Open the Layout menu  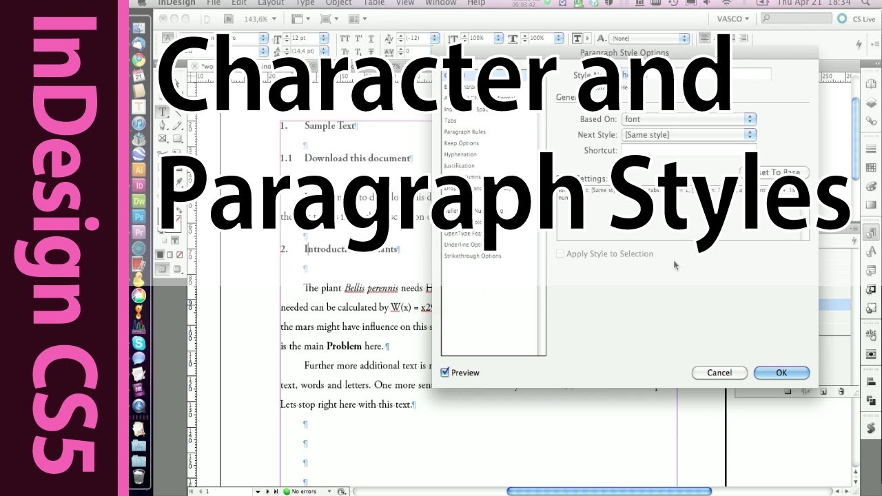point(271,3)
